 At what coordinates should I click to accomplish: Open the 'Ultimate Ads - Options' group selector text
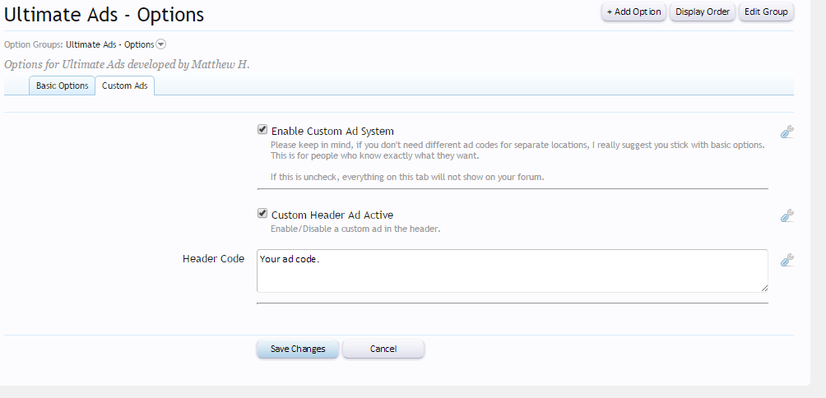pyautogui.click(x=109, y=44)
